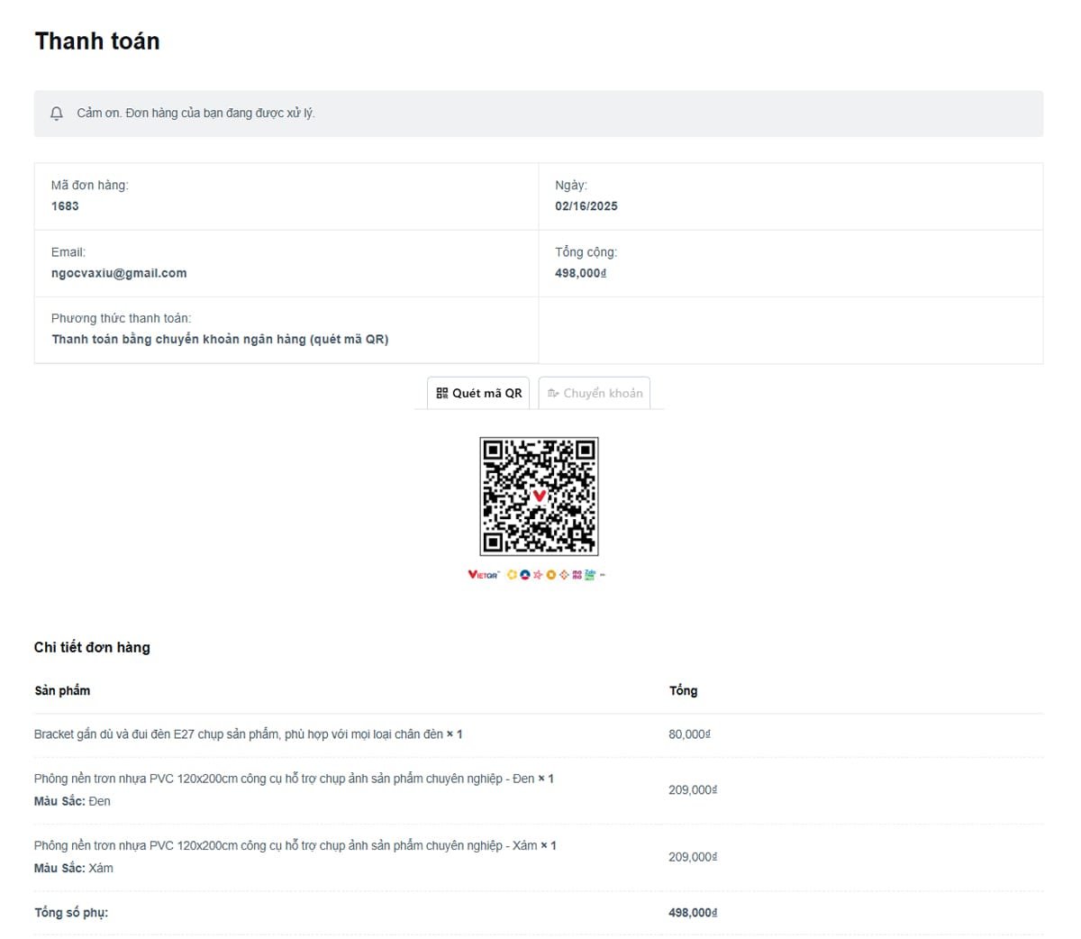Select order number 1683

point(65,206)
